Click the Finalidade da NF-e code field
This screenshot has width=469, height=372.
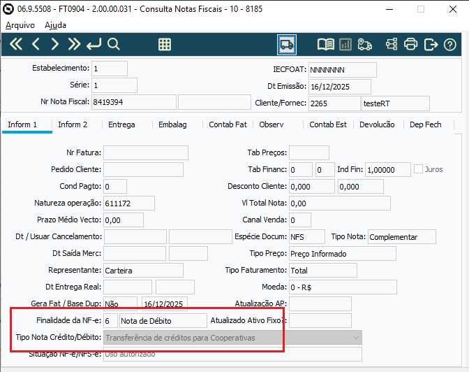(x=111, y=321)
